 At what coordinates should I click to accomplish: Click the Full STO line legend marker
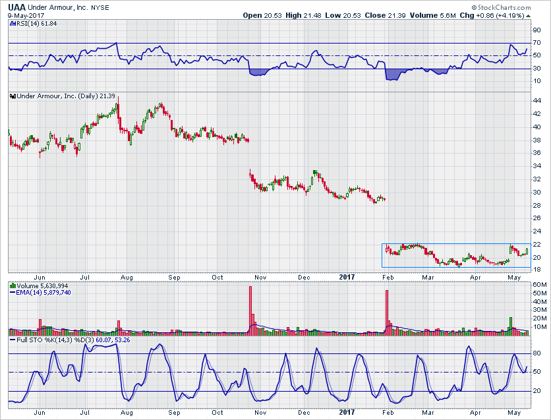[13, 340]
